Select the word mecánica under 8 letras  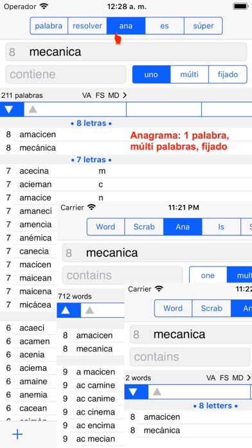[38, 148]
